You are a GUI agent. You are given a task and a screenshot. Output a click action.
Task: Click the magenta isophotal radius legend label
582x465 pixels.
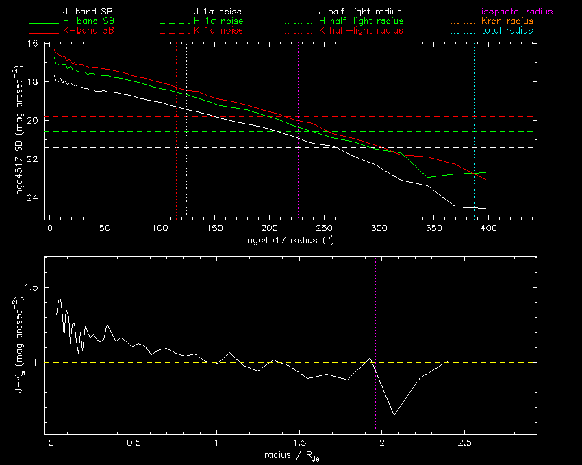(516, 12)
